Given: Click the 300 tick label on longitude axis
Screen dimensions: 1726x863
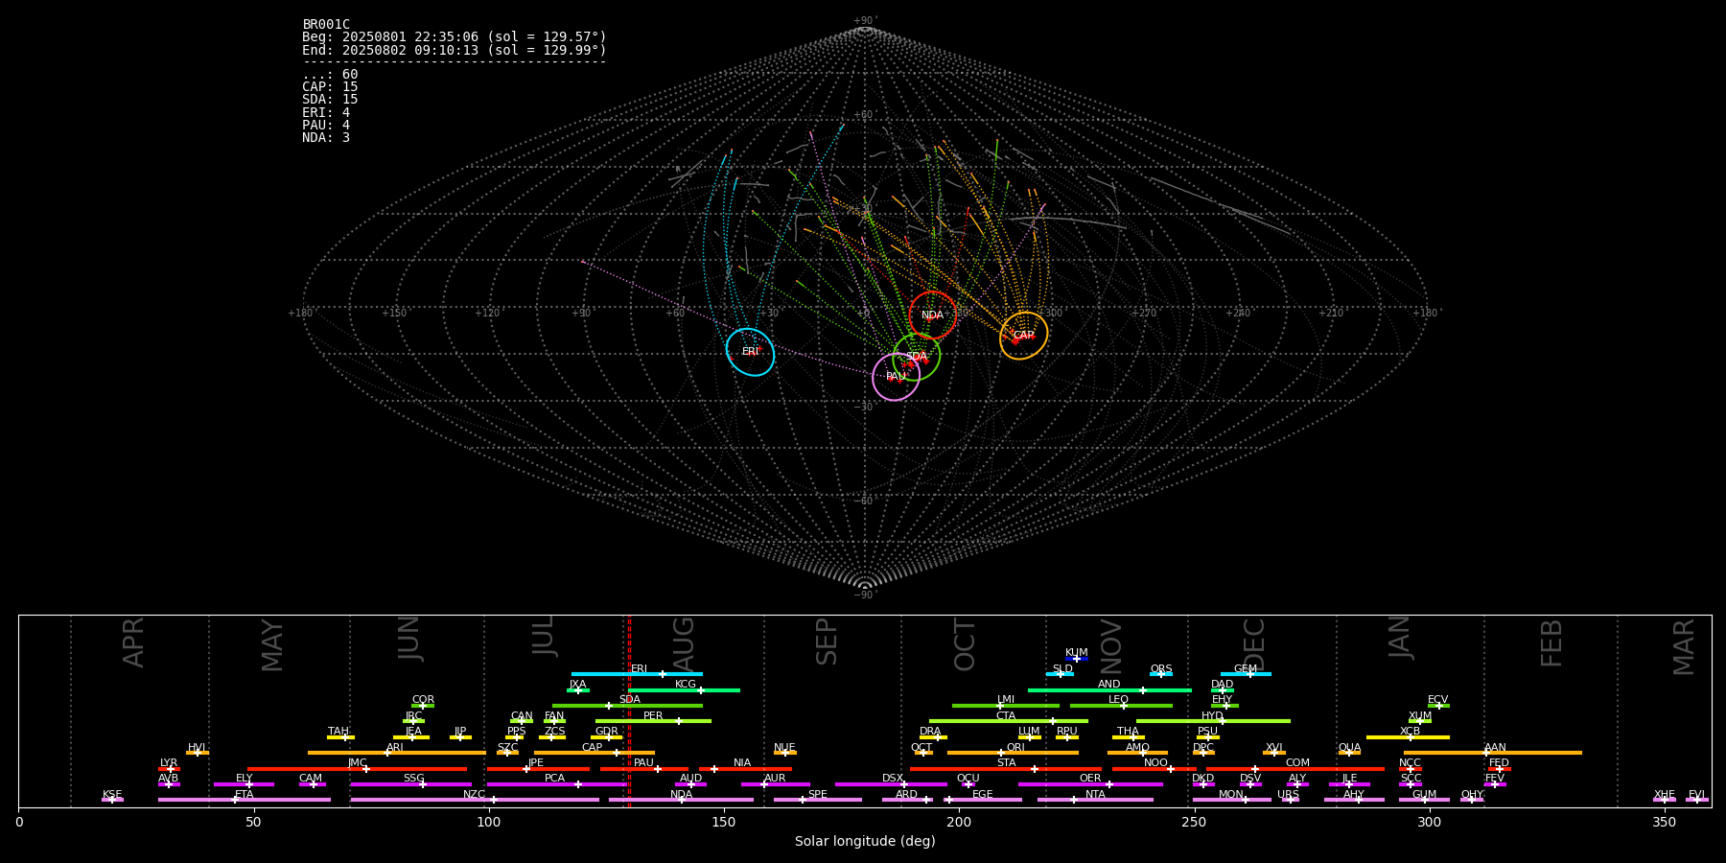Looking at the screenshot, I should tap(1429, 823).
